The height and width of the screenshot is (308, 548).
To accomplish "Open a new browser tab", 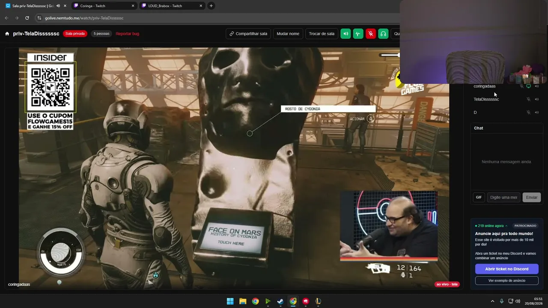I will (x=211, y=6).
